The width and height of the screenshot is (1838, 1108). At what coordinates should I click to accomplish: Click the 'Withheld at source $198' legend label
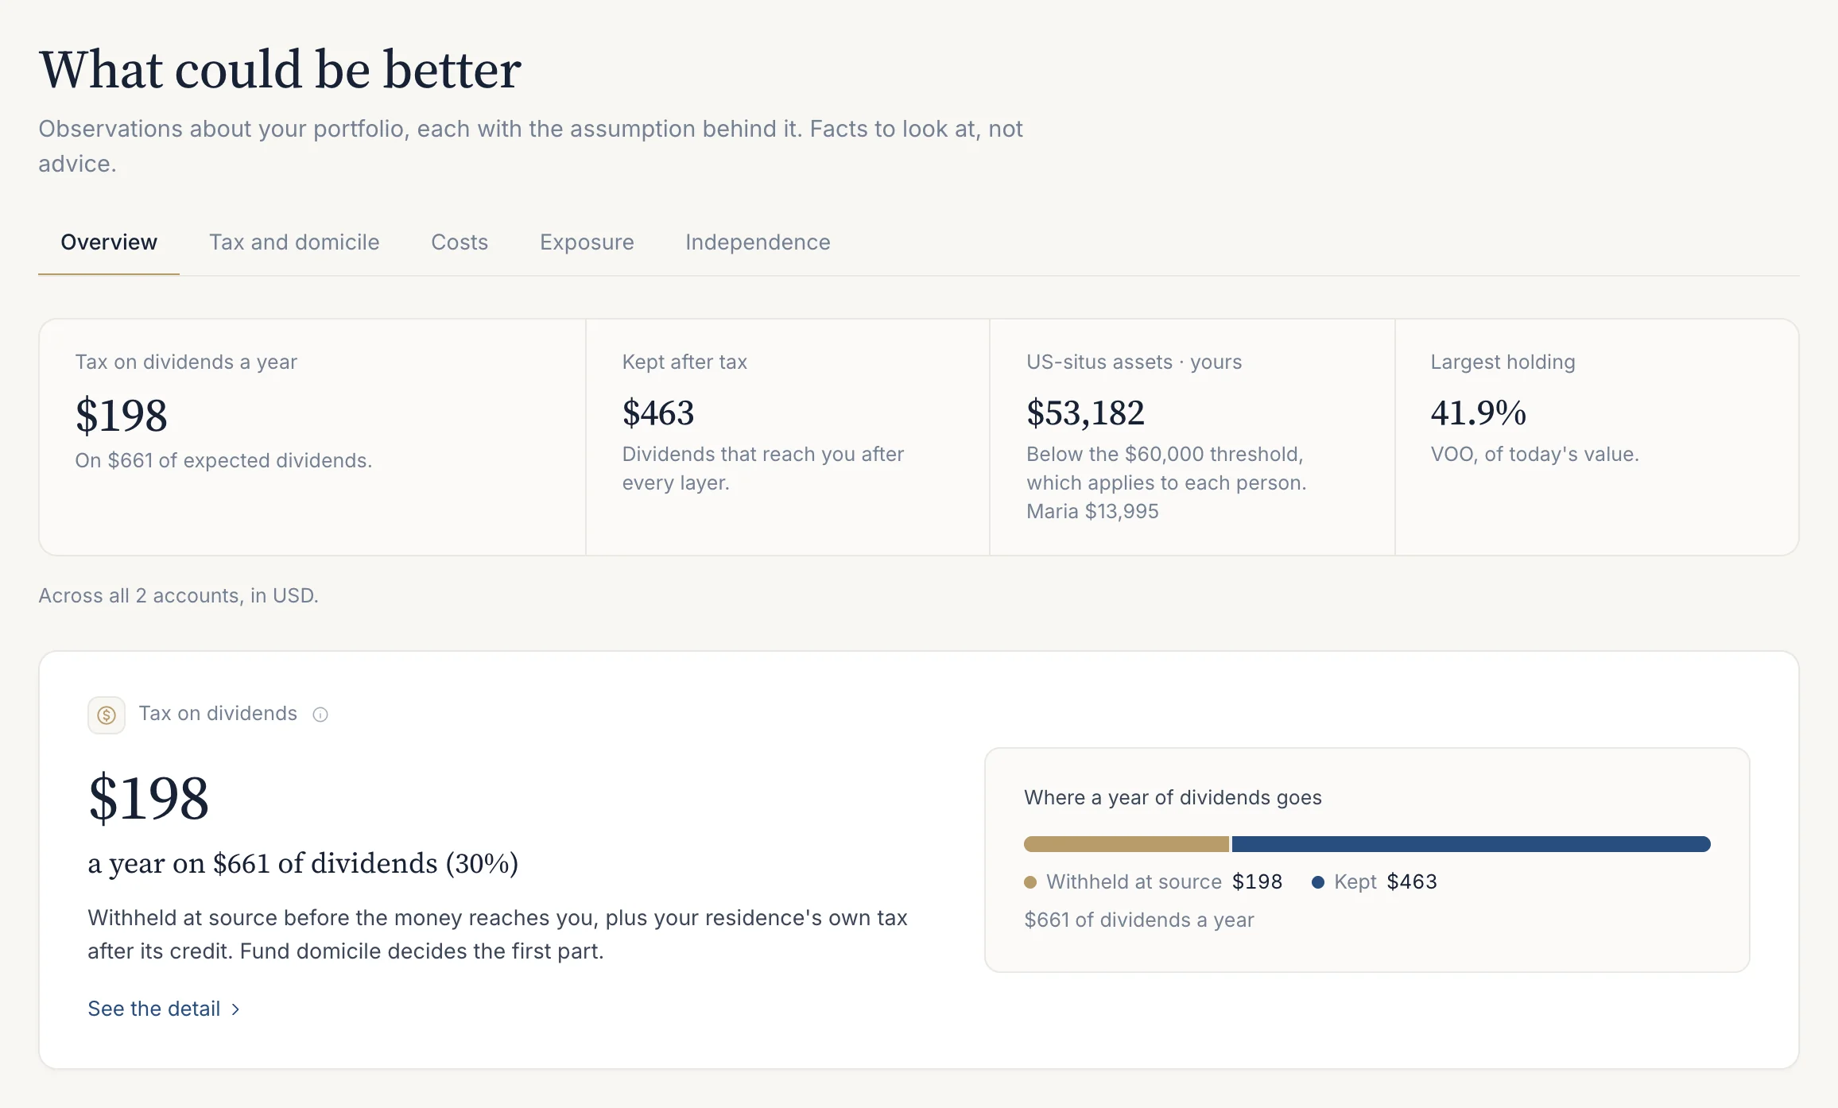click(x=1153, y=882)
